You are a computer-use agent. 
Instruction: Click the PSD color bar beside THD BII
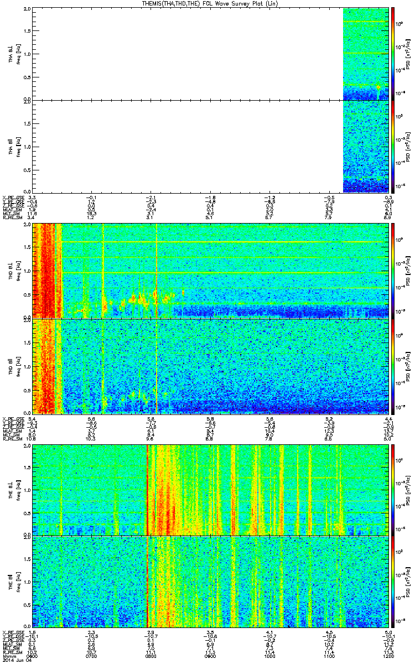[x=393, y=366]
